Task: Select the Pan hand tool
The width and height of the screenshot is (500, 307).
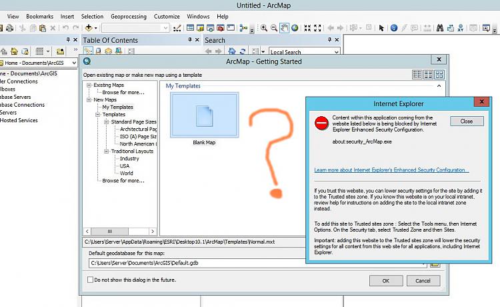Action: pyautogui.click(x=285, y=28)
